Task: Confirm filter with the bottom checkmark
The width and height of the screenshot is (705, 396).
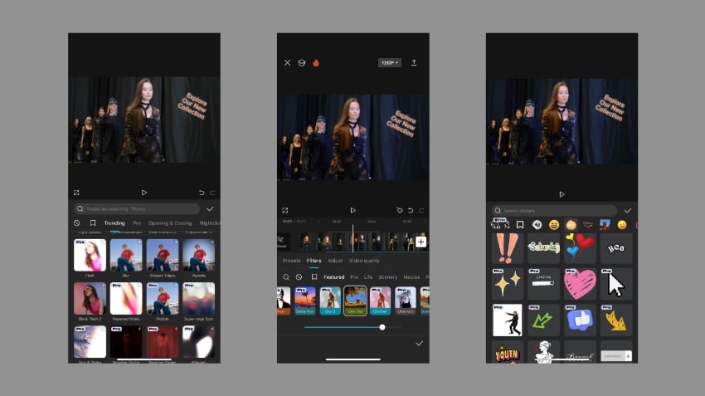Action: (x=419, y=344)
